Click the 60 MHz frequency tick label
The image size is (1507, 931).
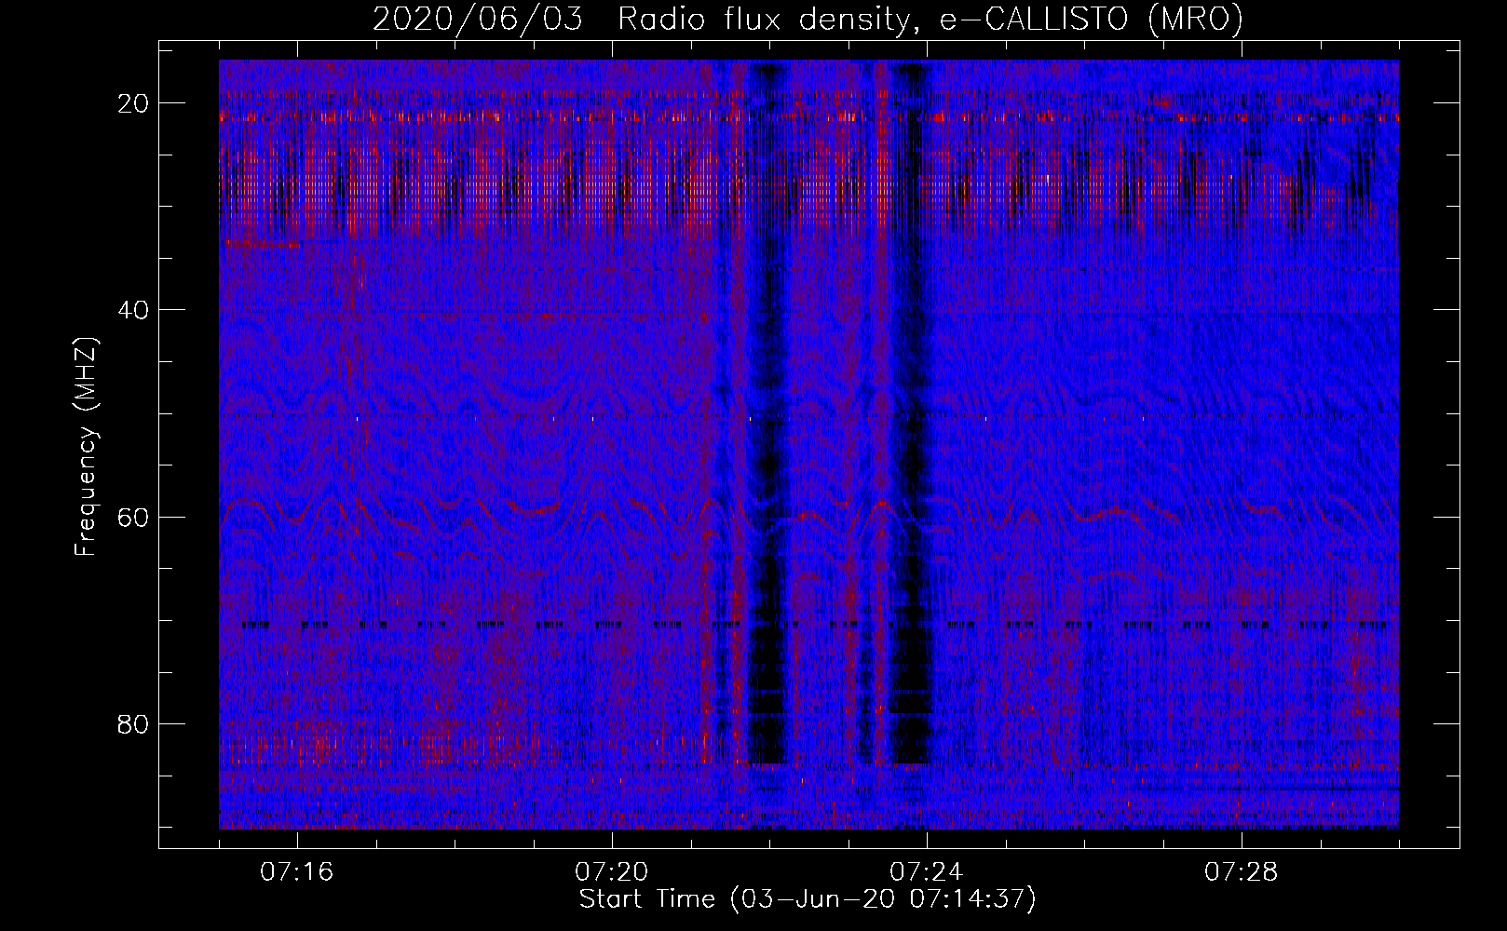pyautogui.click(x=134, y=517)
